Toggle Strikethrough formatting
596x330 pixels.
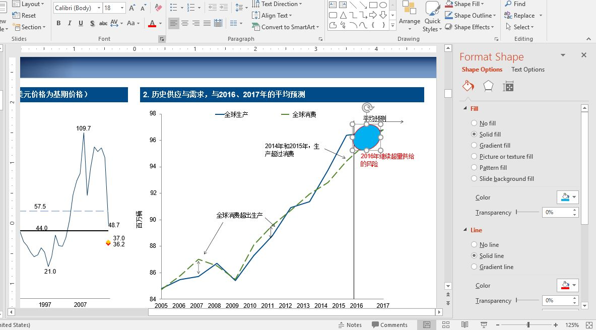coord(103,23)
